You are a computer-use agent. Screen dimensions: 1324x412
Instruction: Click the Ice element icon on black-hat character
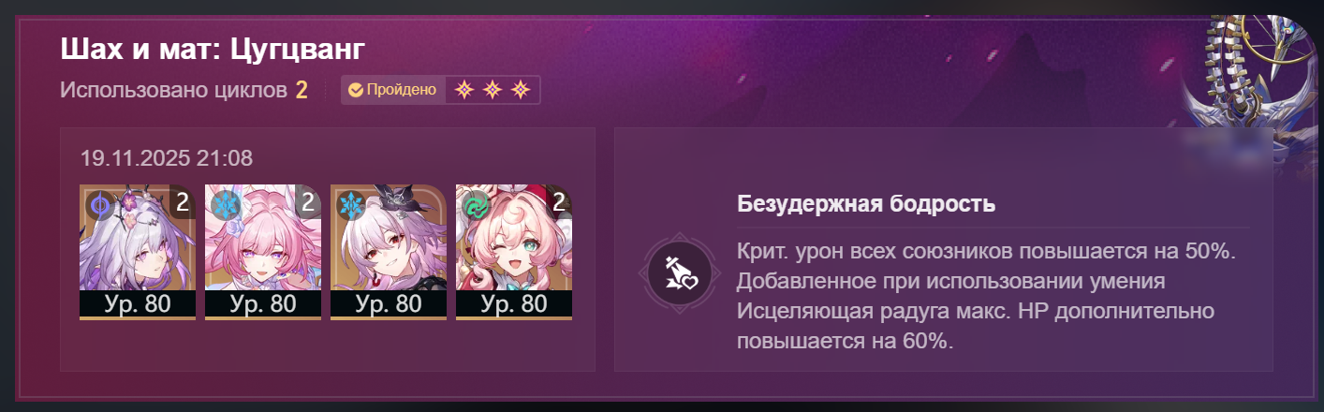click(350, 204)
